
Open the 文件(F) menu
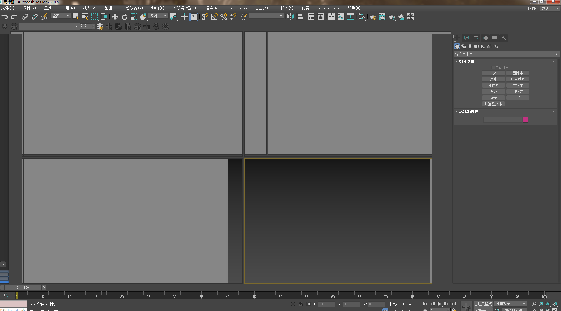[x=8, y=8]
